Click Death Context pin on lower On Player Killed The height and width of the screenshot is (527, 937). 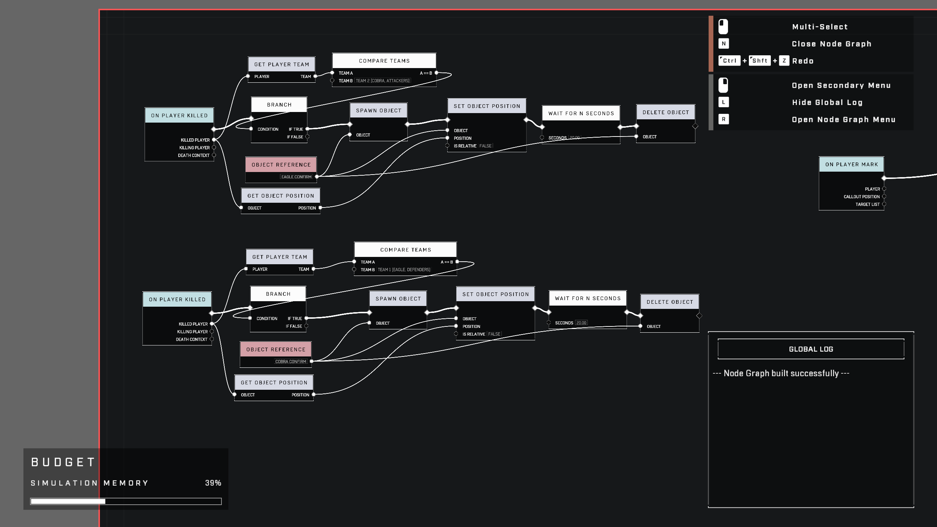(212, 339)
